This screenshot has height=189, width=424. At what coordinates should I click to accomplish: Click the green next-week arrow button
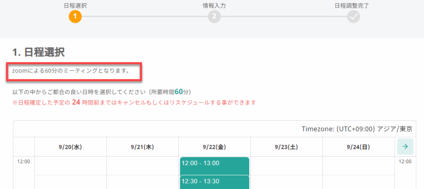pyautogui.click(x=405, y=146)
